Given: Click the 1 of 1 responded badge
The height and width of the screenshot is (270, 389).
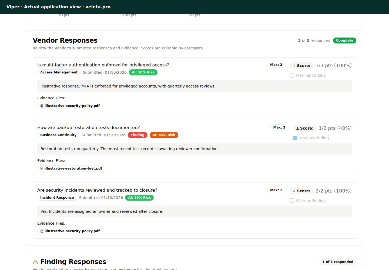Looking at the screenshot, I should 338,262.
